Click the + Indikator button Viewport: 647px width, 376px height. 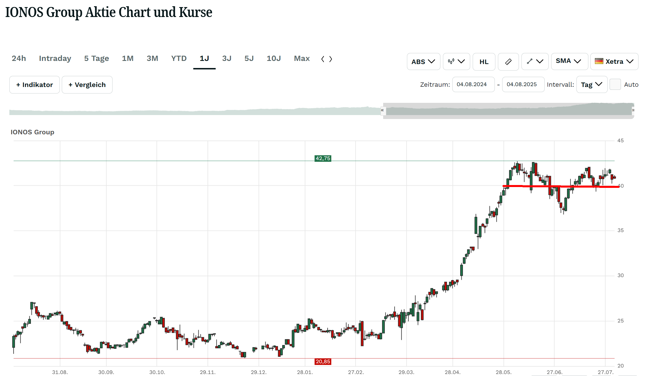[x=35, y=85]
